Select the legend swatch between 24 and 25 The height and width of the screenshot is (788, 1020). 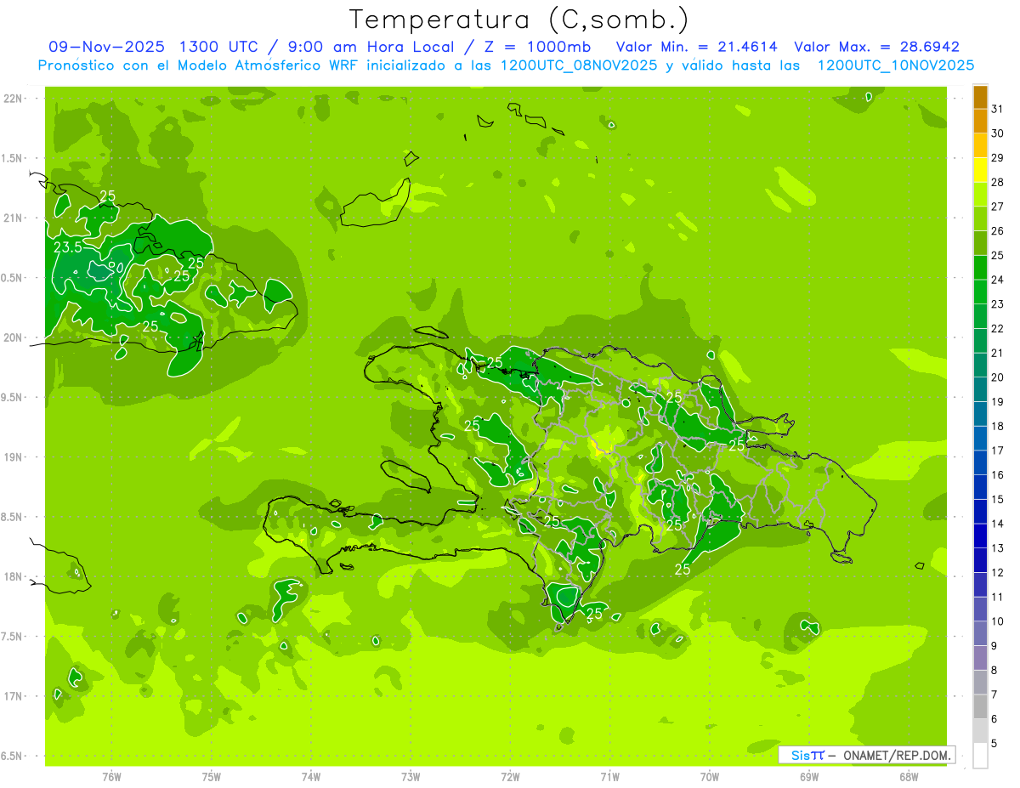coord(980,268)
